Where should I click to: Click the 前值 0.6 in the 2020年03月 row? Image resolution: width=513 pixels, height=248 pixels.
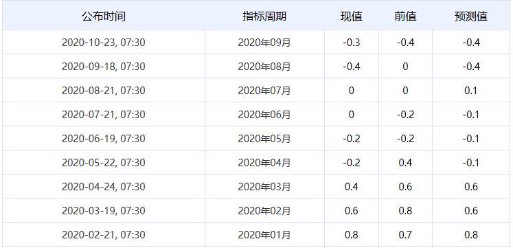pyautogui.click(x=405, y=186)
